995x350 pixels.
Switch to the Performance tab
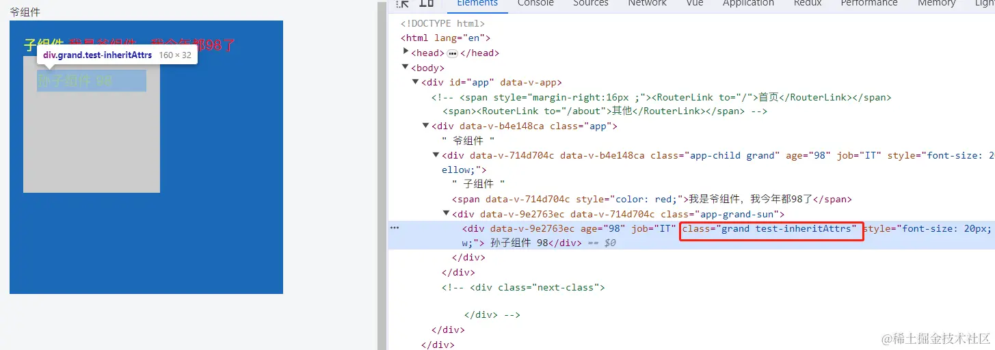tap(869, 4)
